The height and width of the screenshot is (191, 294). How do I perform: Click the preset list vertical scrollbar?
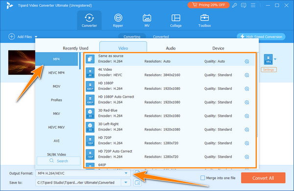[x=257, y=95]
